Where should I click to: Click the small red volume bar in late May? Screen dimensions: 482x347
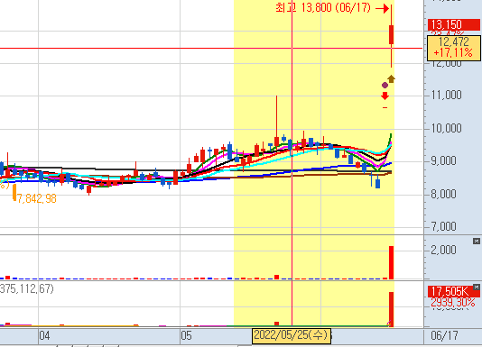click(277, 277)
